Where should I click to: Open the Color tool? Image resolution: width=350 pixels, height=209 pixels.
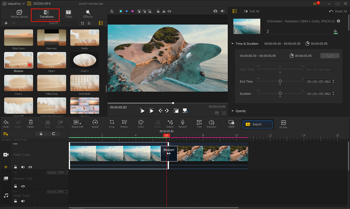click(141, 124)
